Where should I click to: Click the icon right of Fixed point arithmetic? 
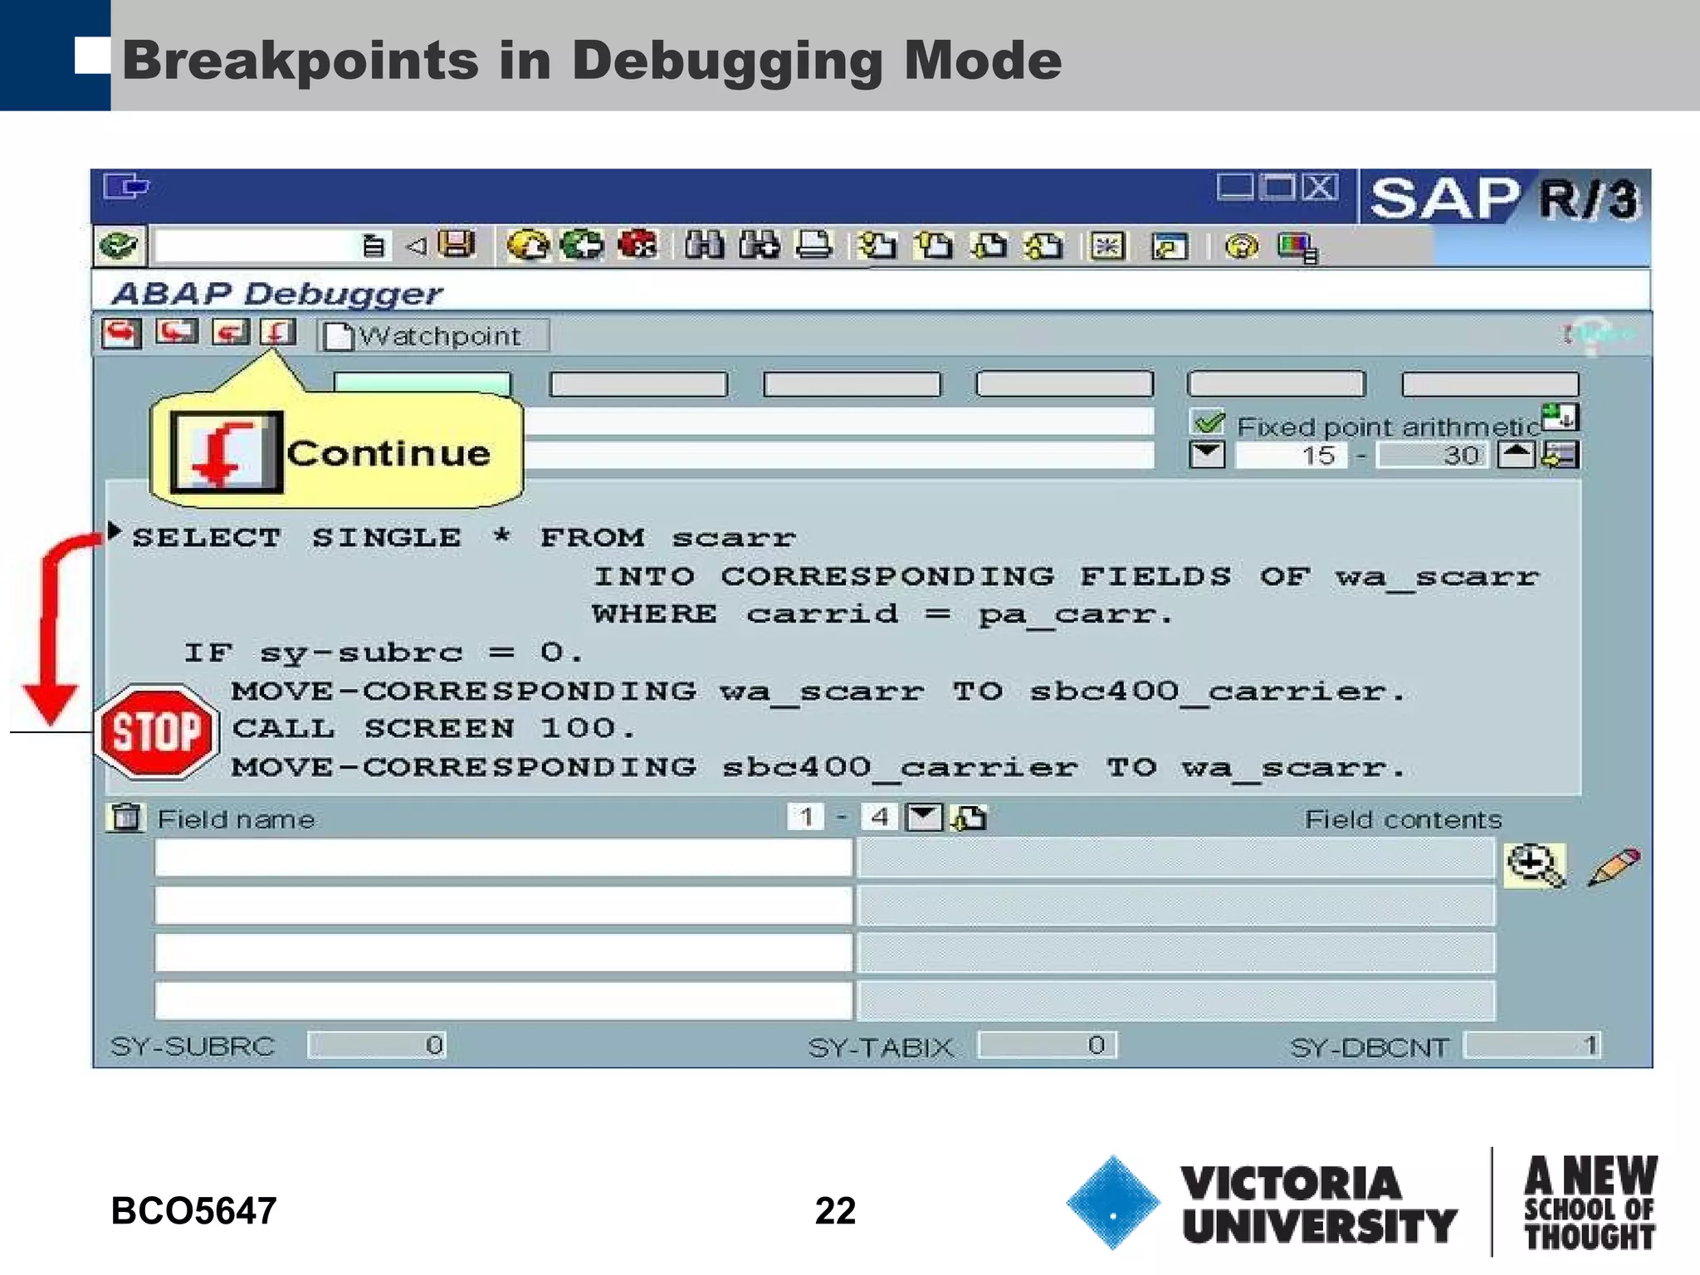(1561, 417)
